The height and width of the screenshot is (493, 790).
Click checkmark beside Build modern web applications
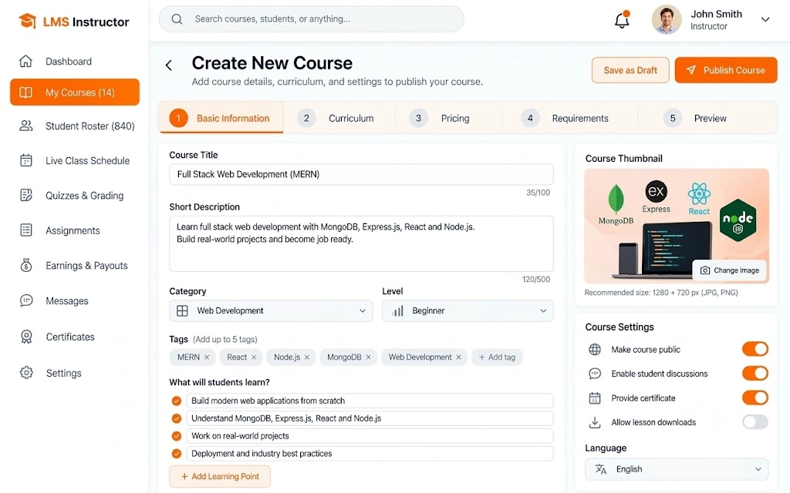tap(177, 401)
